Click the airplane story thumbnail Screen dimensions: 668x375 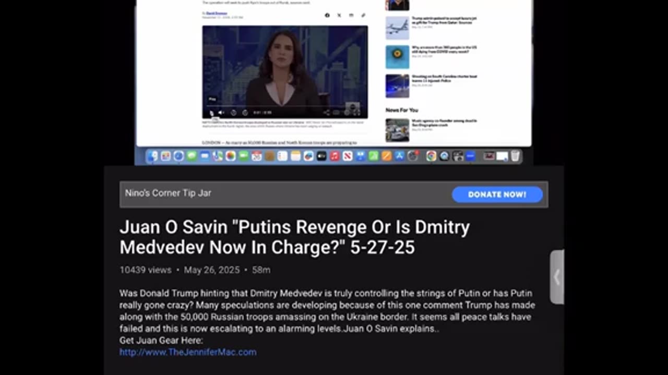(x=397, y=28)
